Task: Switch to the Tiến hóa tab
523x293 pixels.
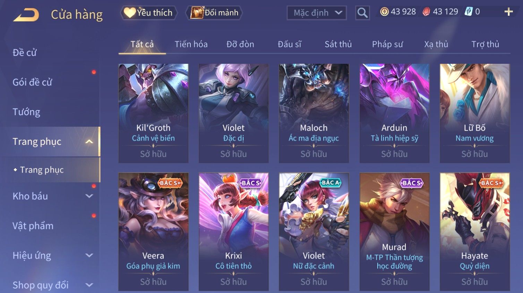Action: [x=191, y=44]
